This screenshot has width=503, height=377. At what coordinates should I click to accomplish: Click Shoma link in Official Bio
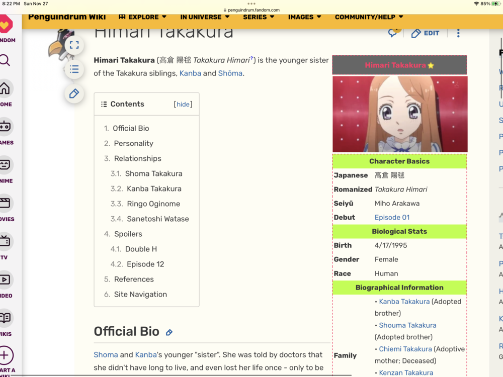click(106, 355)
